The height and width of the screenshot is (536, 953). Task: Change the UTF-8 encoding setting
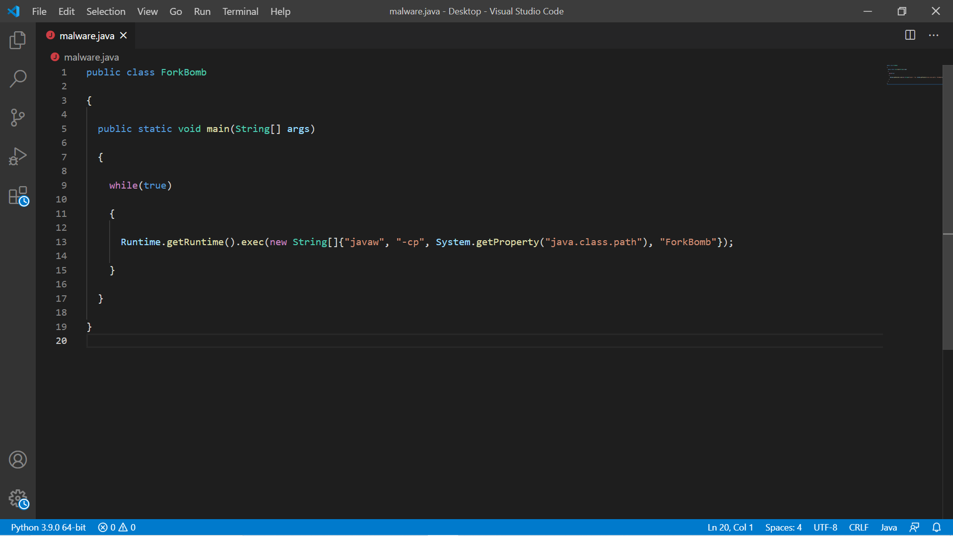point(825,527)
